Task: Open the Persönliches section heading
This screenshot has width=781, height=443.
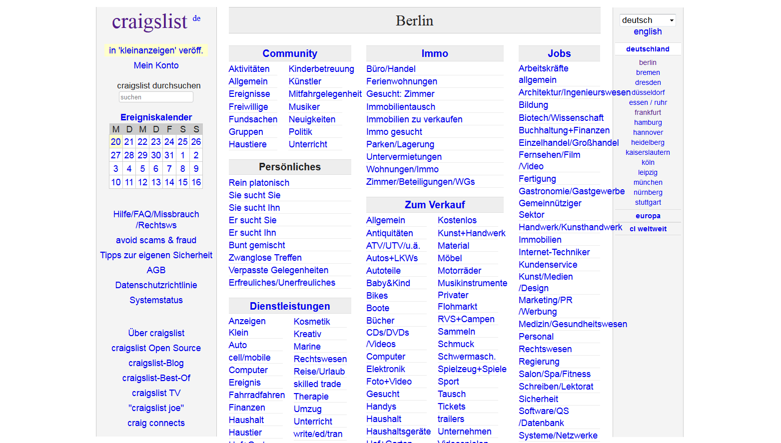Action: [x=290, y=167]
